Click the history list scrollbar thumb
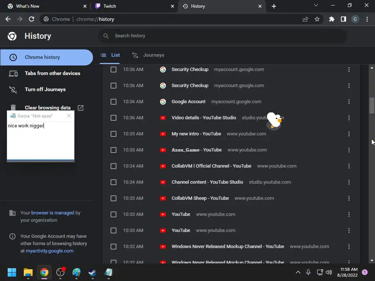The height and width of the screenshot is (281, 375). 372,105
